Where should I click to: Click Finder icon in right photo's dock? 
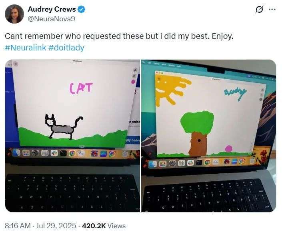click(153, 164)
